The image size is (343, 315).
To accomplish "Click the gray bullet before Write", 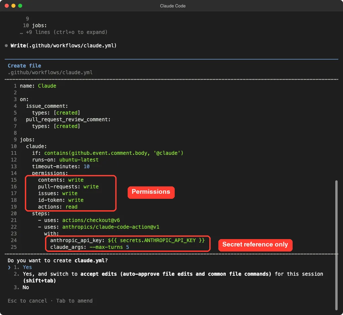I will click(x=6, y=45).
